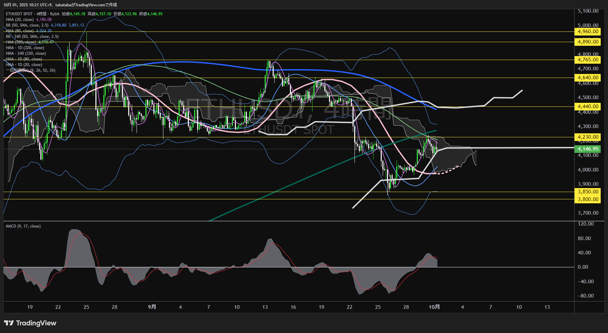The width and height of the screenshot is (608, 333).
Task: Click the 4,640.00 price line label
Action: 588,78
